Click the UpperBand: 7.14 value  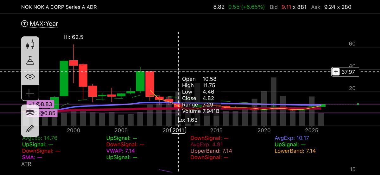click(x=211, y=151)
